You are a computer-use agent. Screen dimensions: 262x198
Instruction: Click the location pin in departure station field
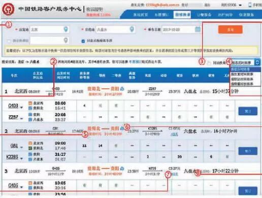pos(66,29)
